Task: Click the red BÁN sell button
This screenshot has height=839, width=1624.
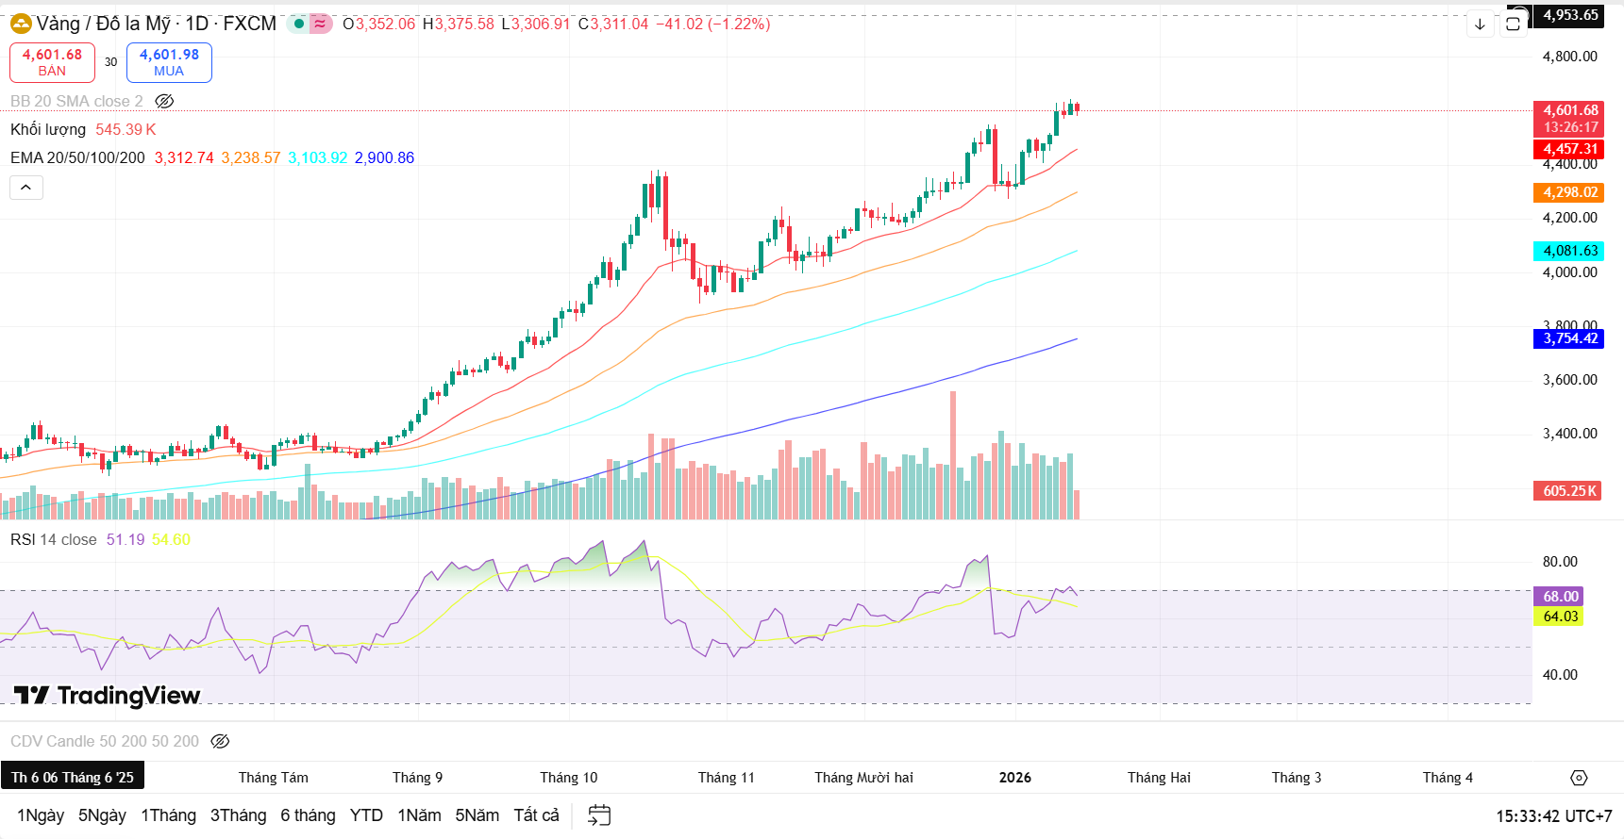Action: [52, 62]
